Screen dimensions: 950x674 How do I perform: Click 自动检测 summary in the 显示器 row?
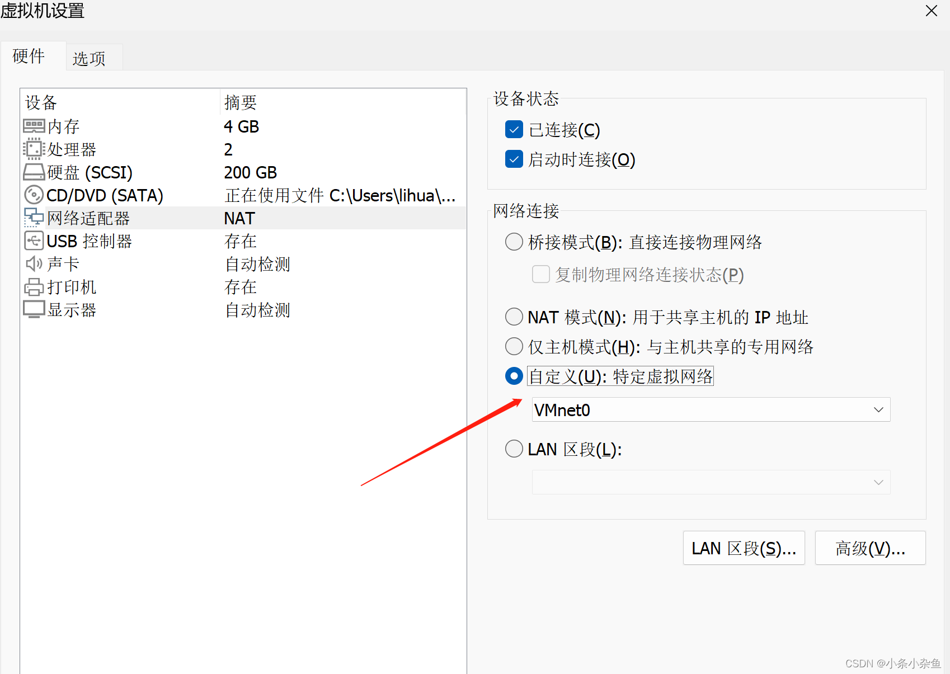(257, 310)
